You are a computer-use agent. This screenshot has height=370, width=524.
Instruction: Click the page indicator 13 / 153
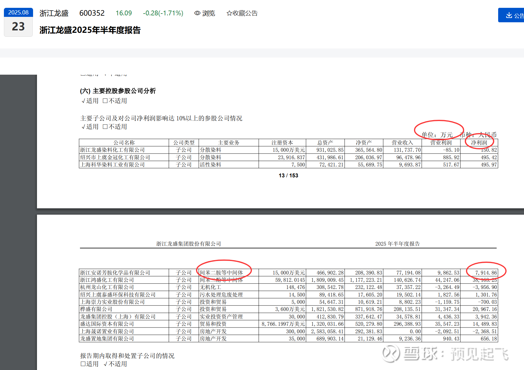[x=288, y=176]
